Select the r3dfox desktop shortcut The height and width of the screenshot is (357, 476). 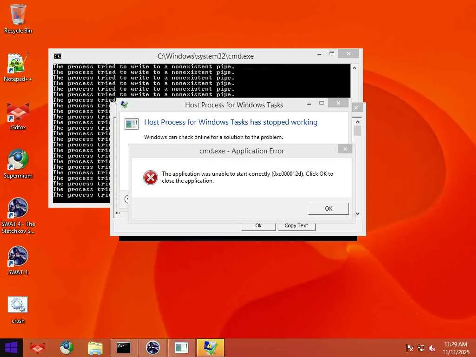18,116
